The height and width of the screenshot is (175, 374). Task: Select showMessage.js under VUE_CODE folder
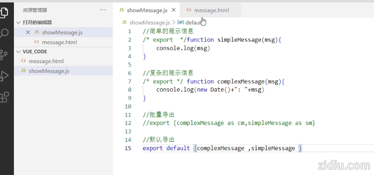(x=48, y=71)
